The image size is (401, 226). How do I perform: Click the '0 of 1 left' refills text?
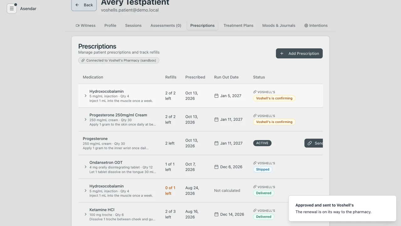(x=170, y=191)
